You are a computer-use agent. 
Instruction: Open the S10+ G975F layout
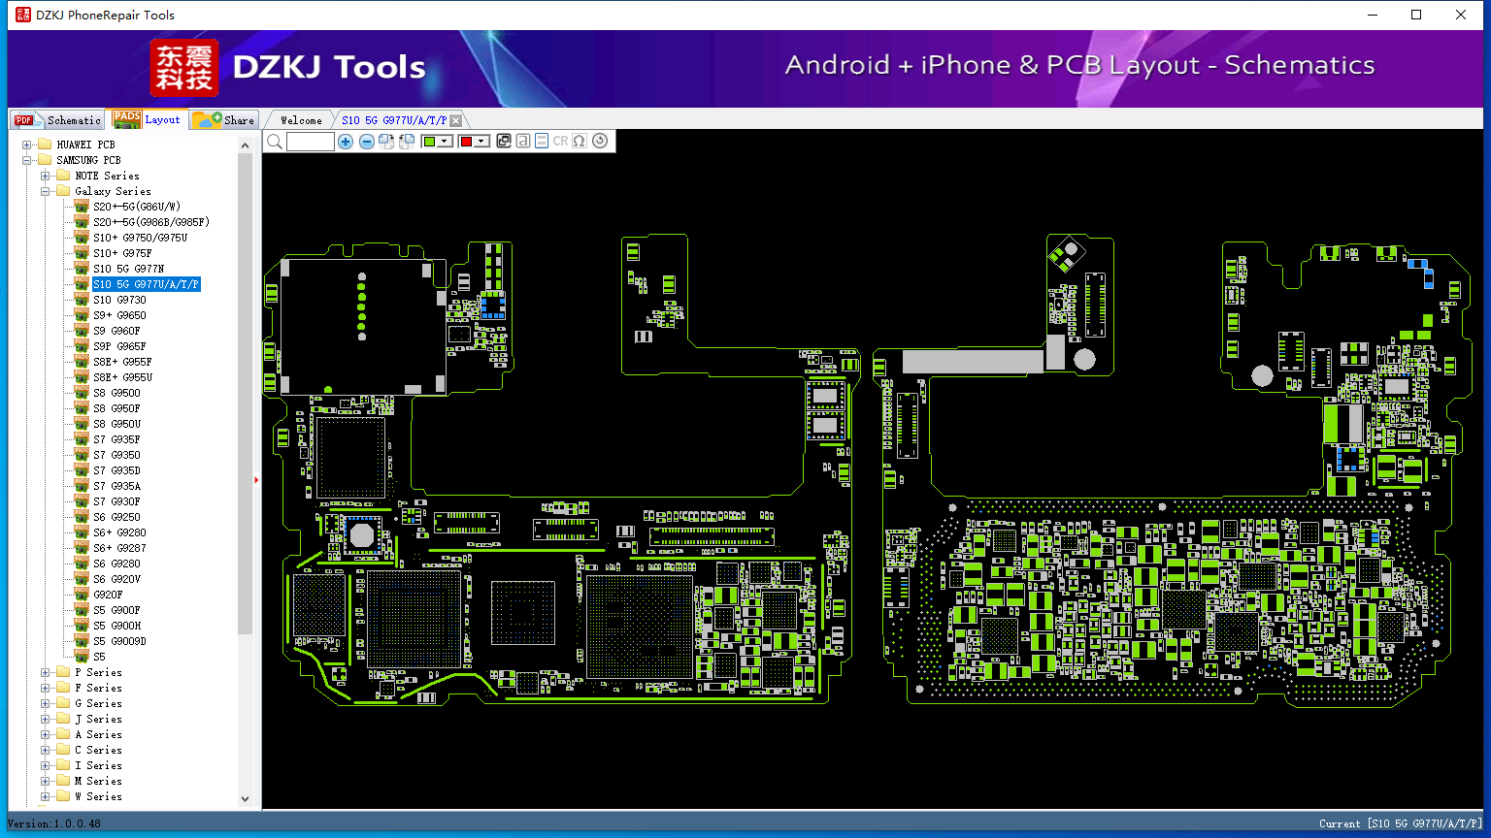click(x=122, y=253)
